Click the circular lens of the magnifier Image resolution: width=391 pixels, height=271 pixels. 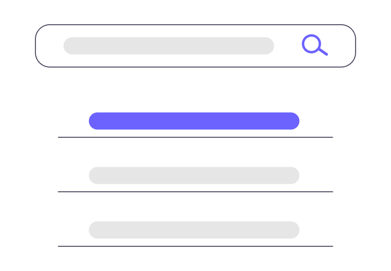(311, 44)
